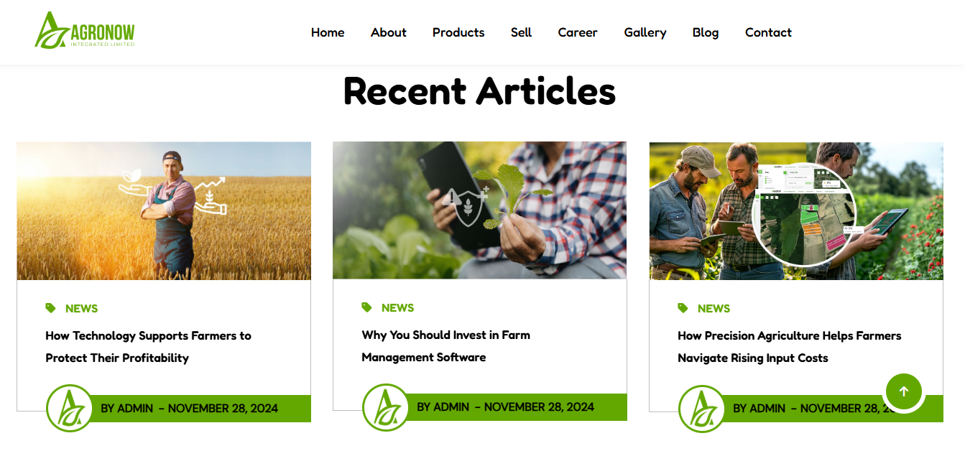Viewport: 965px width, 451px height.
Task: Open the Career page link
Action: 578,32
